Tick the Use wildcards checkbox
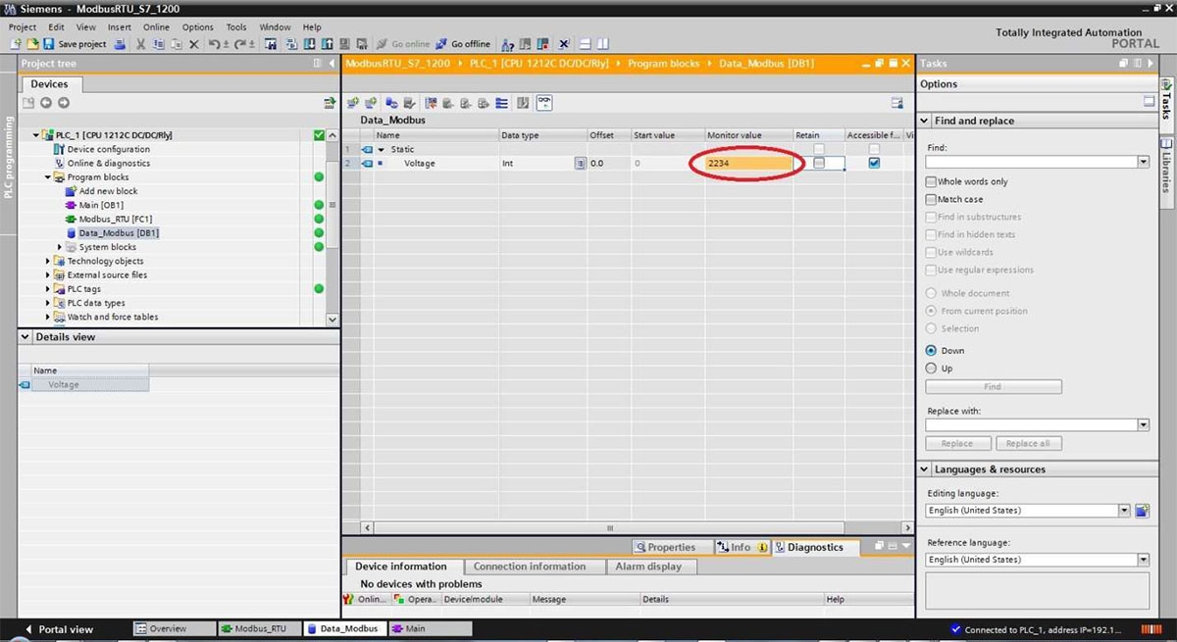This screenshot has width=1177, height=642. click(x=931, y=253)
